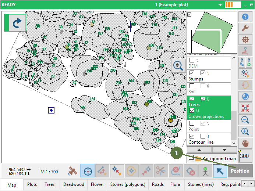Image resolution: width=255 pixels, height=191 pixels.
Task: Open the Deadwood tab
Action: (74, 184)
